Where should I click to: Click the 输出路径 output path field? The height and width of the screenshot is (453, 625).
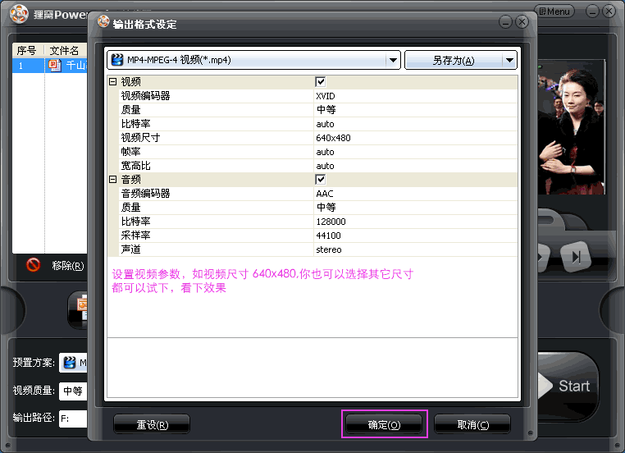pyautogui.click(x=74, y=418)
